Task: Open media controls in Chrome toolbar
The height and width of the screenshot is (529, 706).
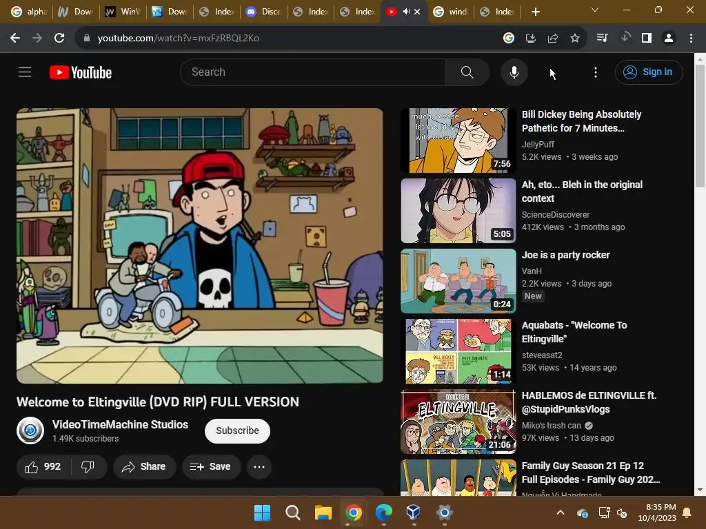Action: (x=602, y=39)
